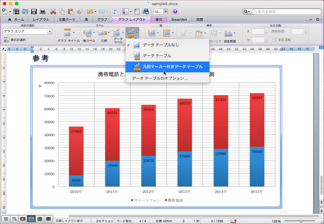Screen dimensions: 324x224
Task: Switch to the 校閲 tab
Action: pos(199,20)
